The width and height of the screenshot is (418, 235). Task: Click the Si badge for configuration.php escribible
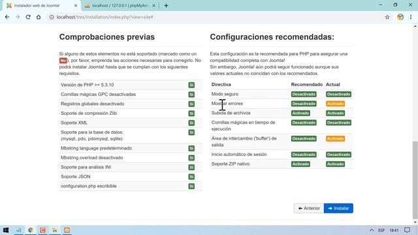(x=191, y=186)
